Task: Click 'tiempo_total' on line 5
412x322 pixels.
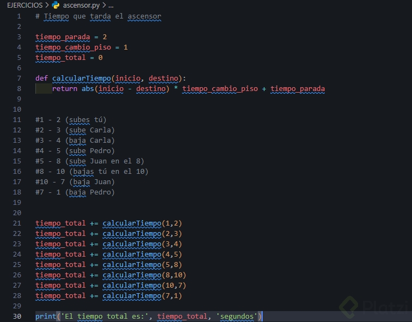Action: tap(60, 58)
